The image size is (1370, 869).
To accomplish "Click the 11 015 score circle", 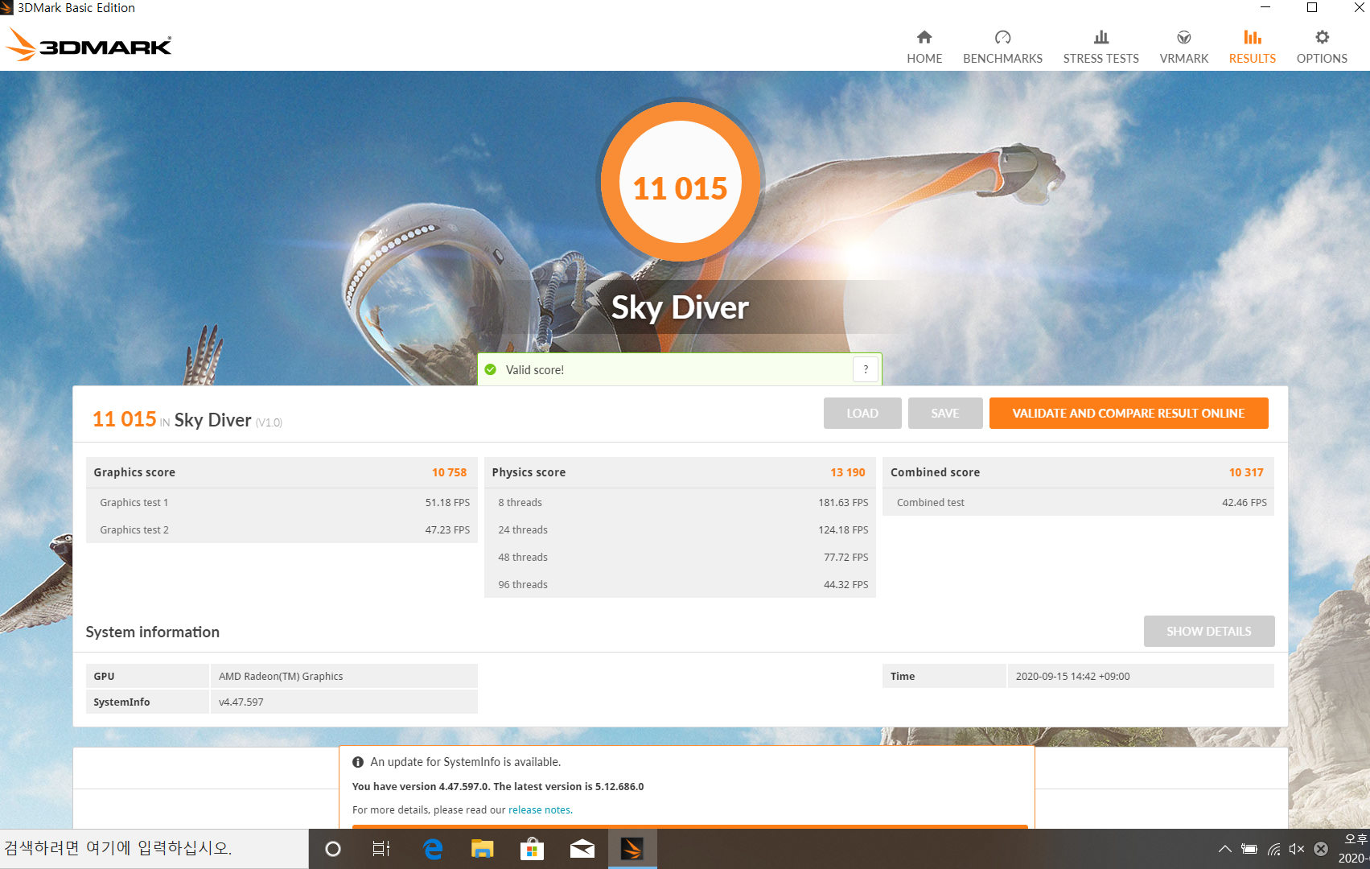I will (x=681, y=183).
